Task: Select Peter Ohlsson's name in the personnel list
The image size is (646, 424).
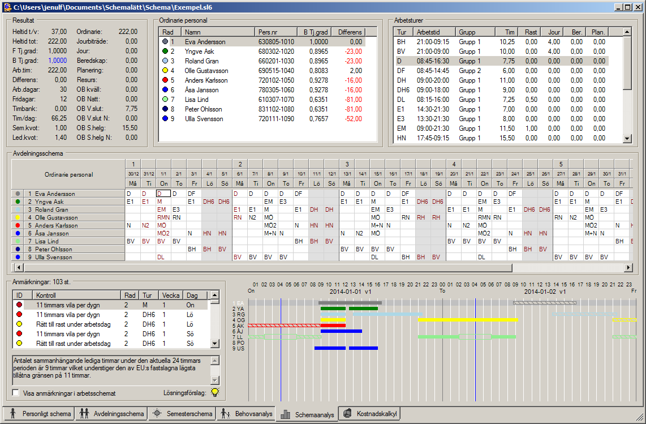Action: (x=203, y=109)
